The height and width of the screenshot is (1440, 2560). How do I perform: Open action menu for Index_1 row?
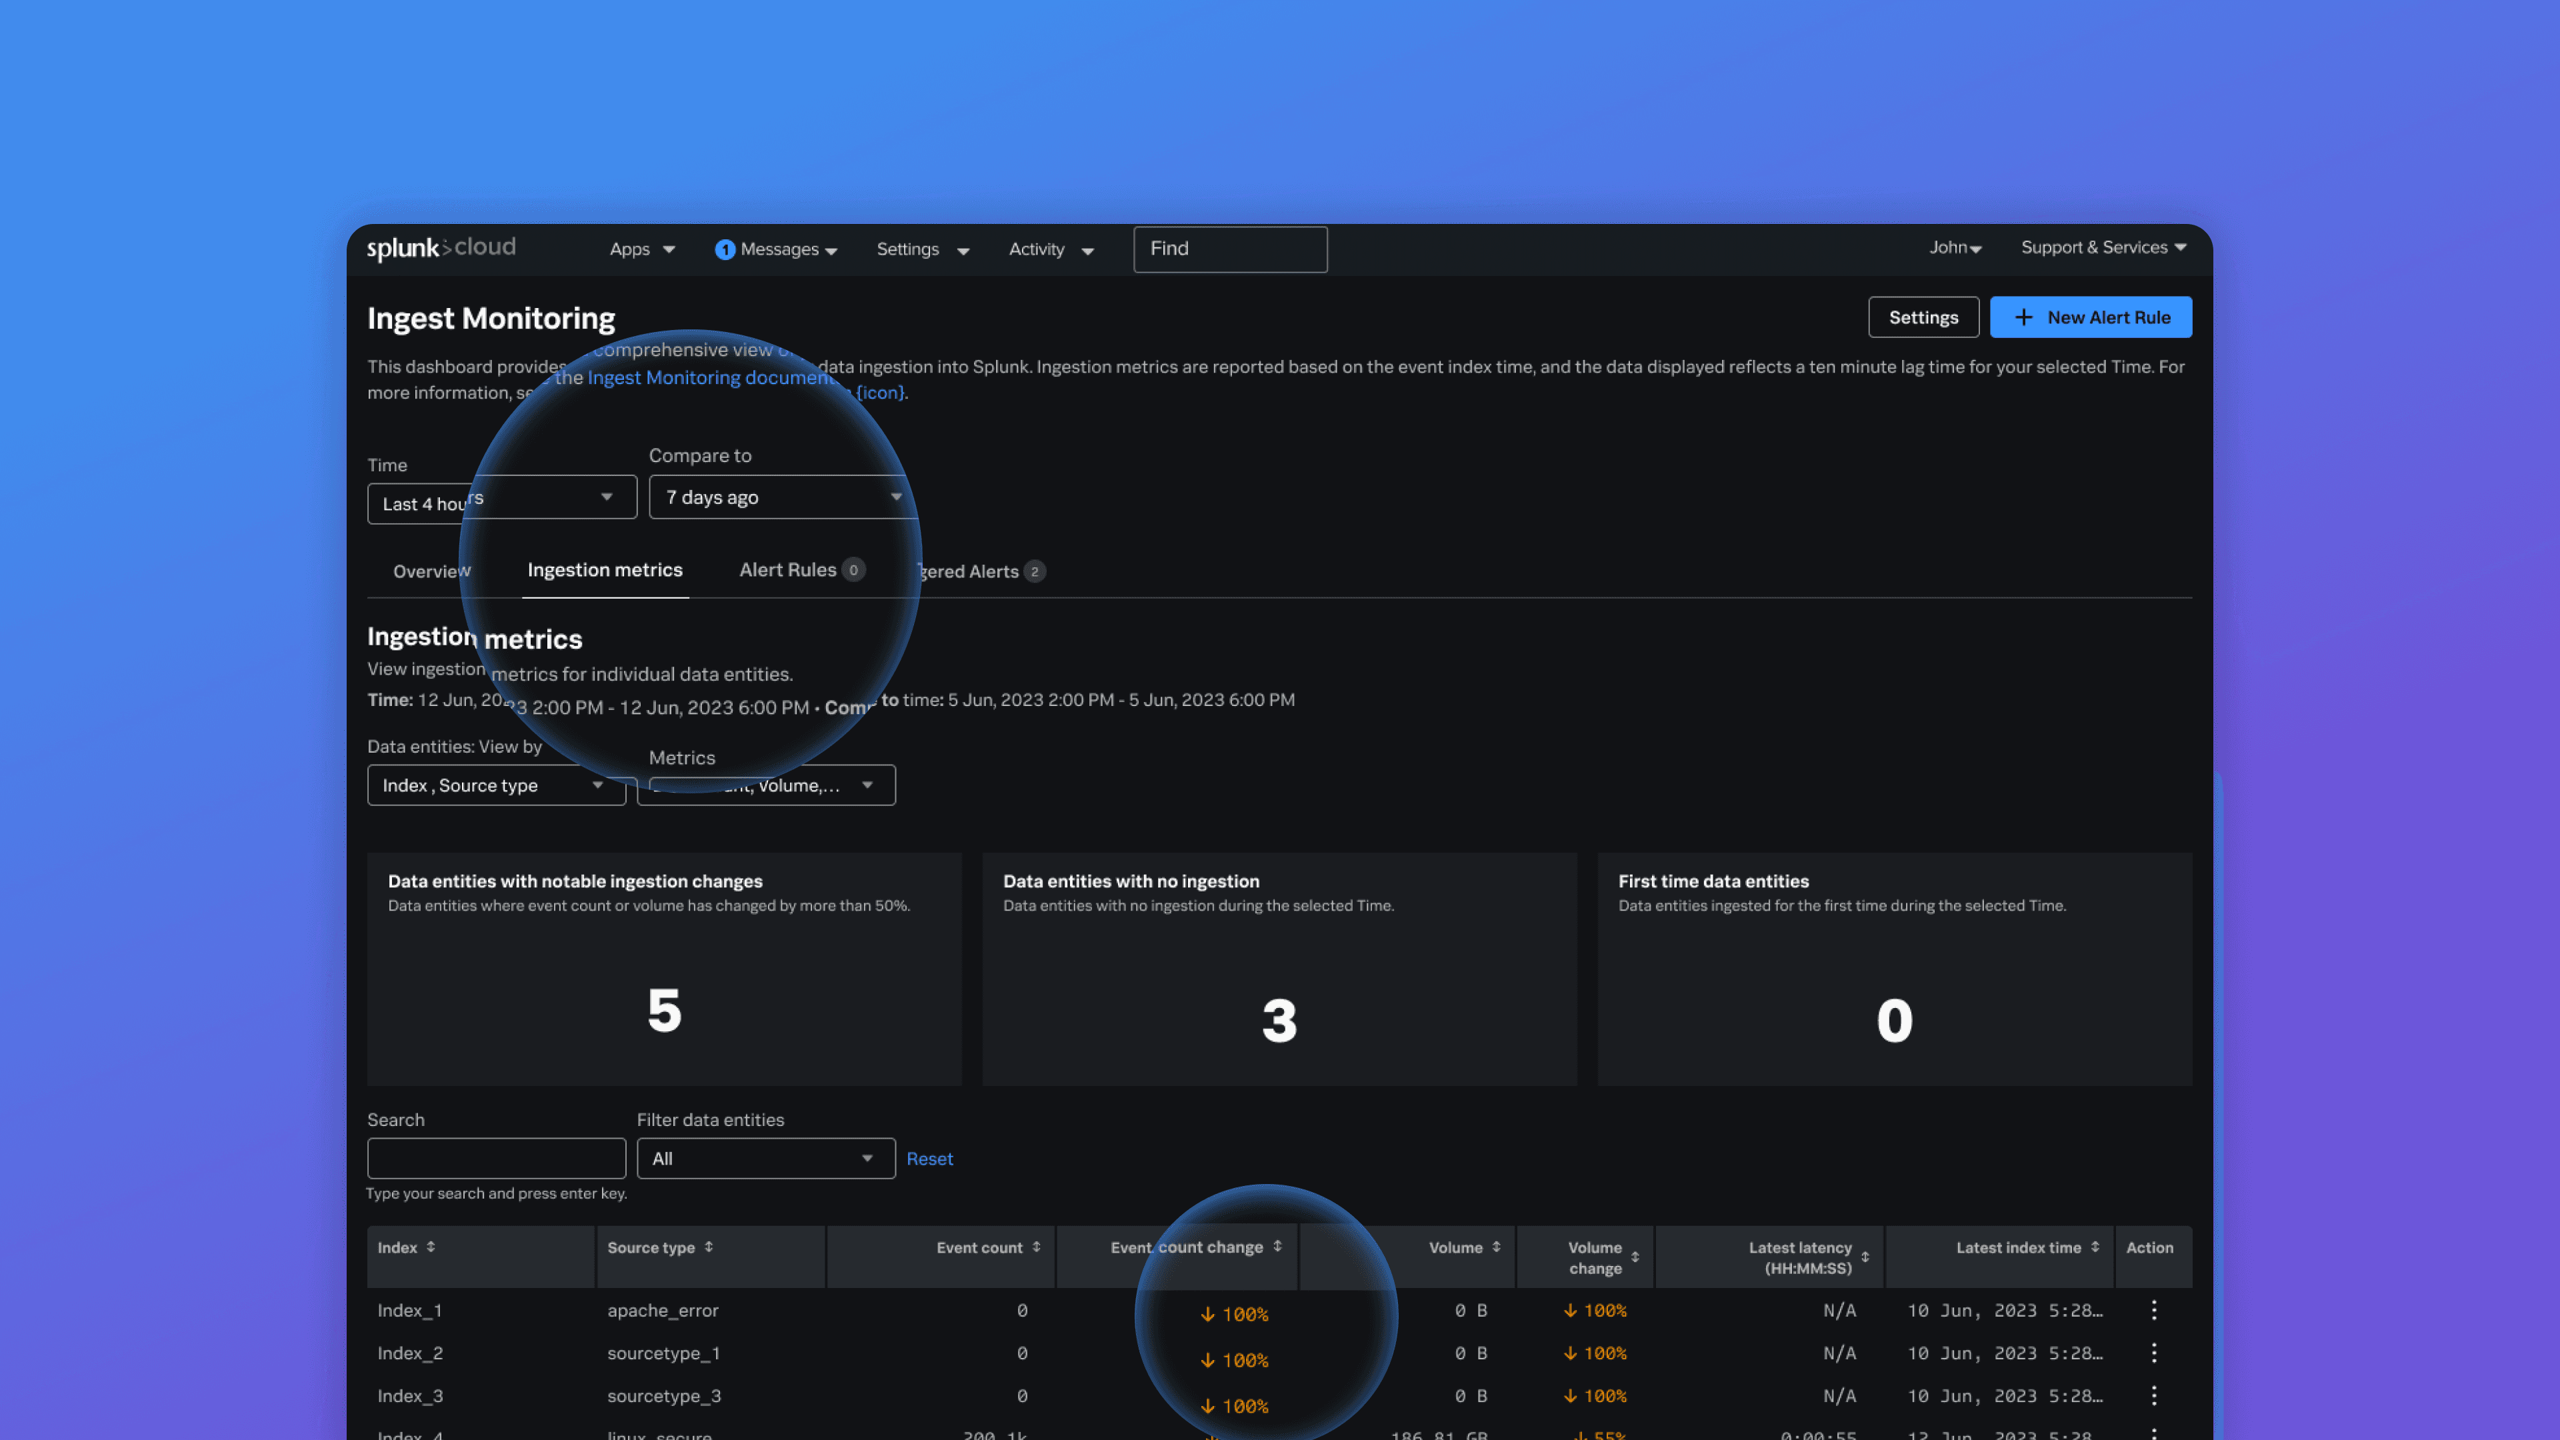pyautogui.click(x=2153, y=1310)
